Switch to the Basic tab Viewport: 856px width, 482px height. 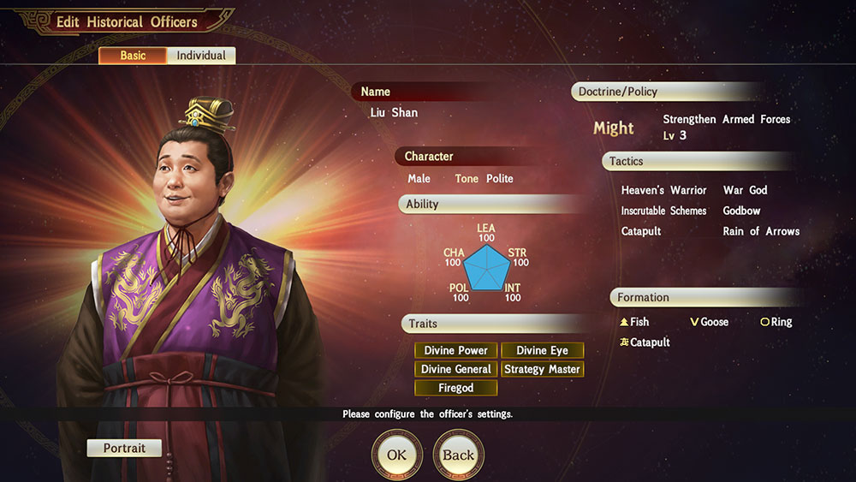[133, 55]
